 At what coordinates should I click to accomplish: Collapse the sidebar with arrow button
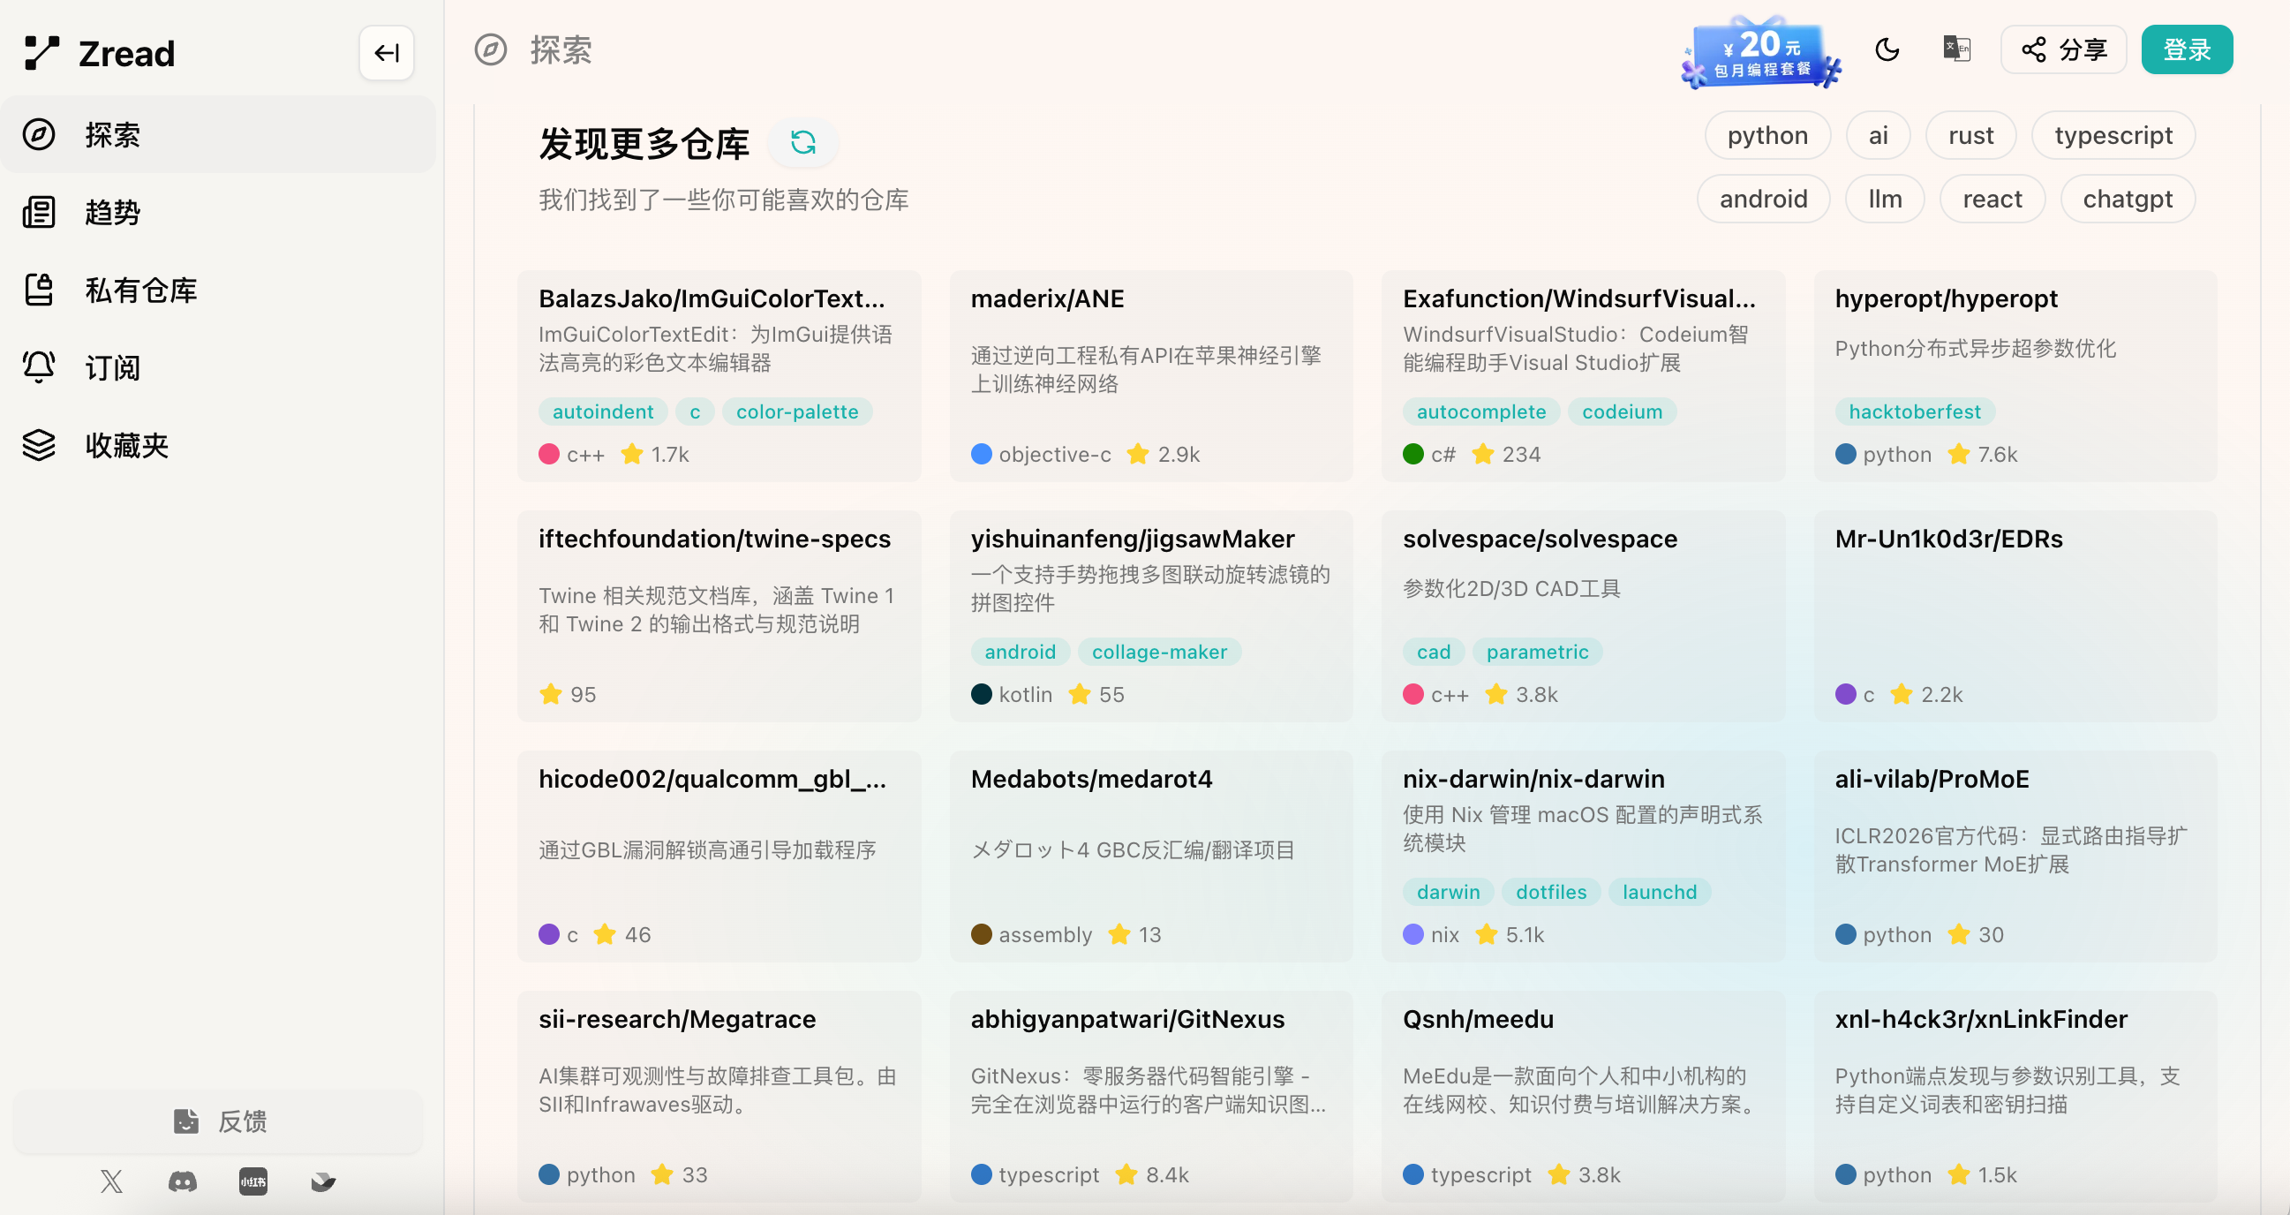pos(386,52)
